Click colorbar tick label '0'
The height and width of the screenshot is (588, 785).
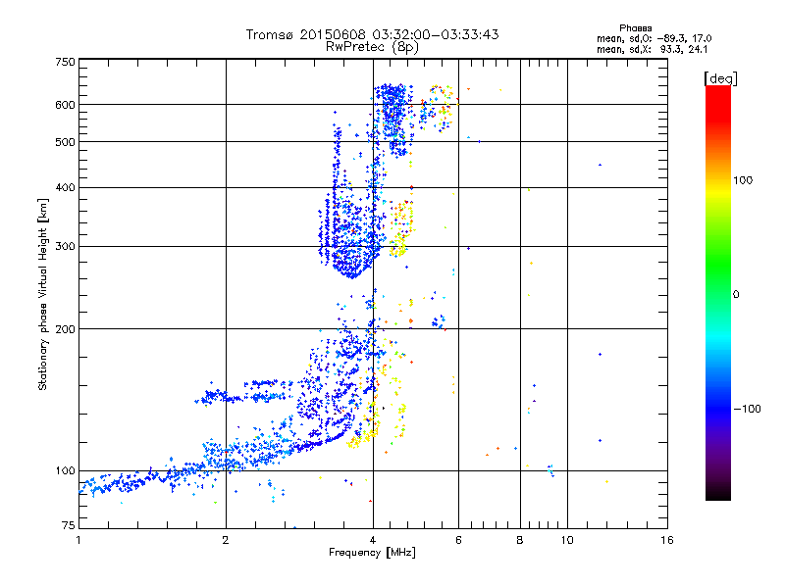(x=736, y=294)
